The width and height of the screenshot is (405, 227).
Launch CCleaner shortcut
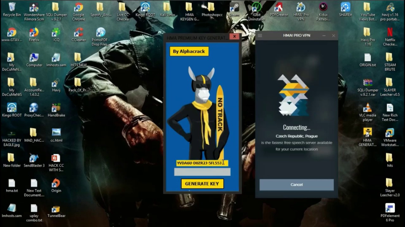coord(78,35)
